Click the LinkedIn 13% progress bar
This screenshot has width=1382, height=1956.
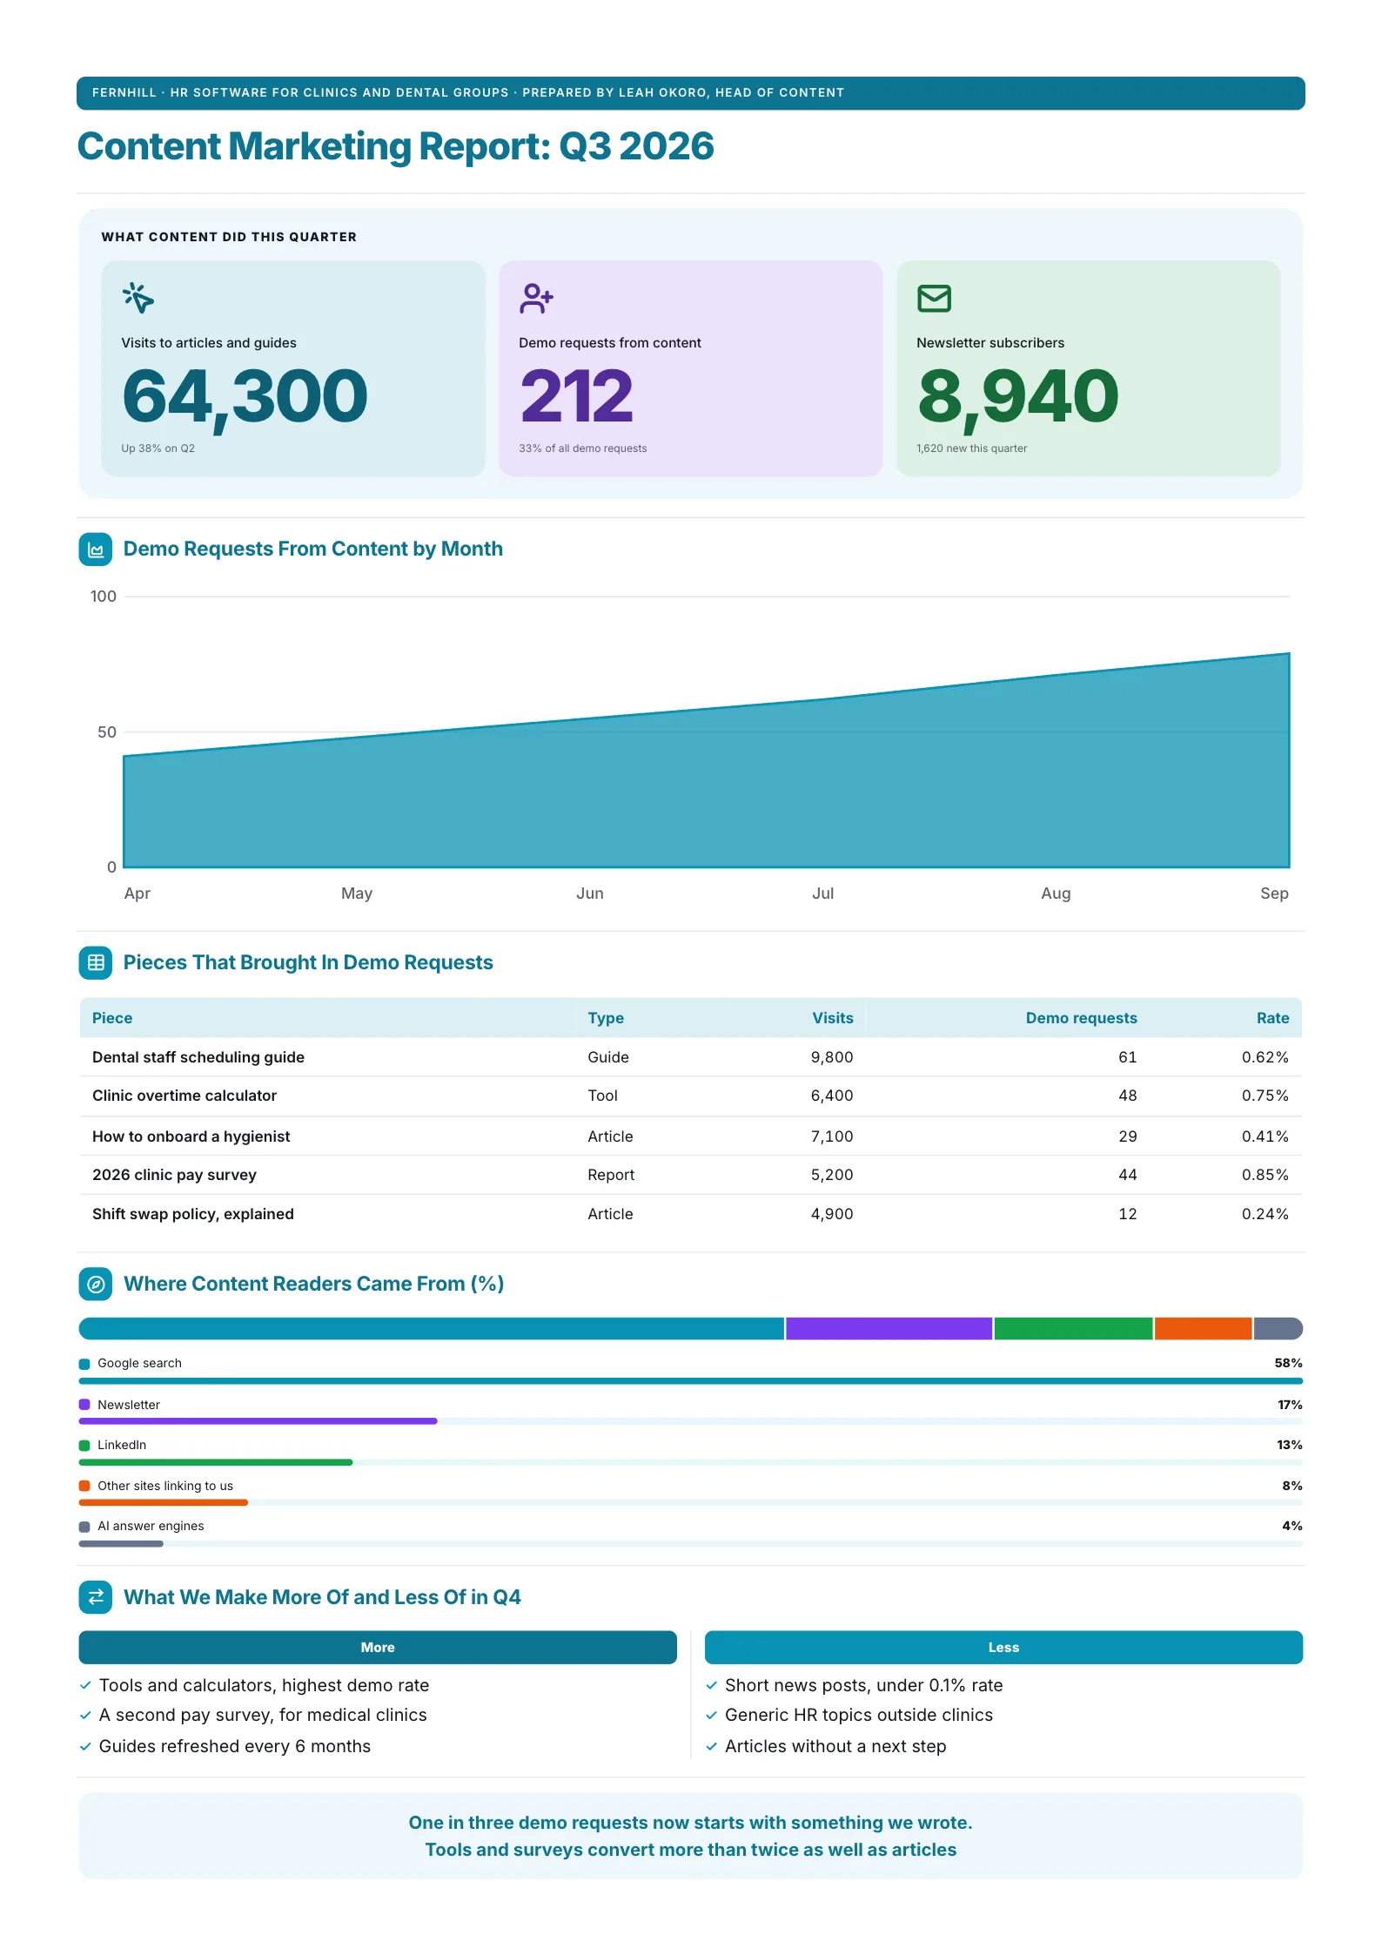[x=691, y=1462]
